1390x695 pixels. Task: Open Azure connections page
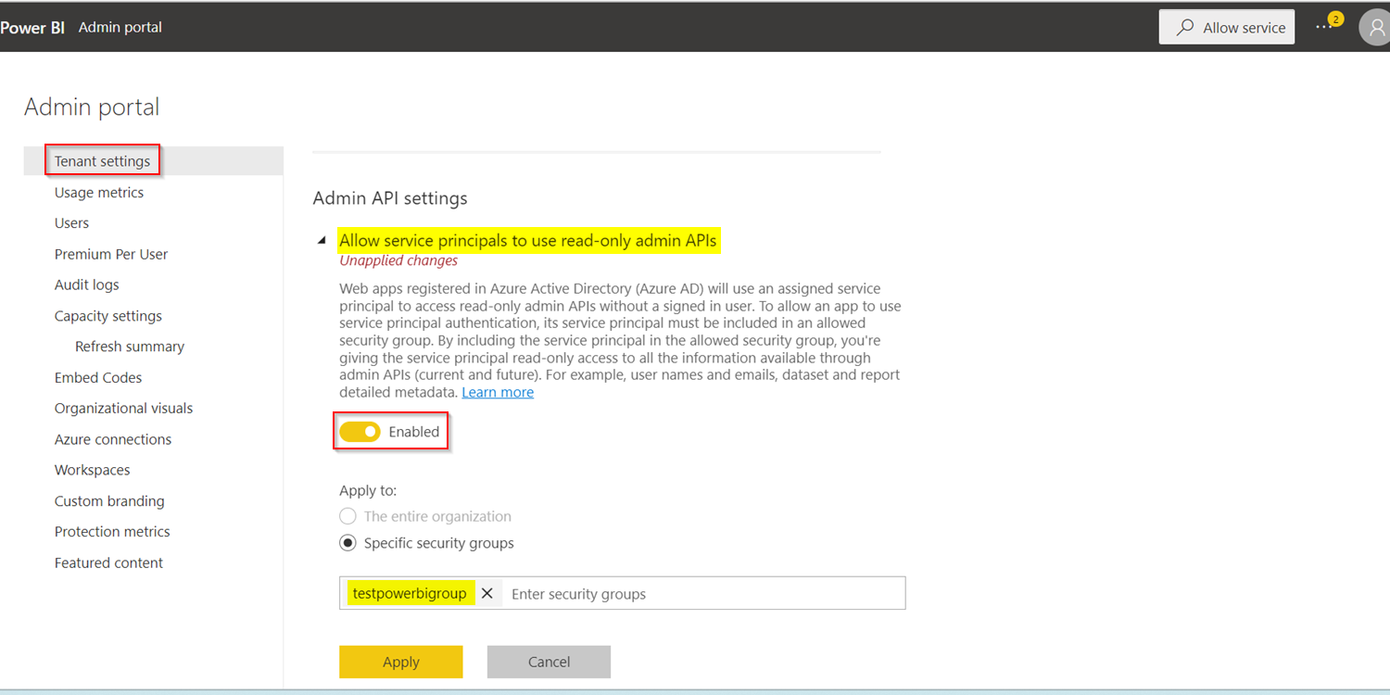point(113,439)
